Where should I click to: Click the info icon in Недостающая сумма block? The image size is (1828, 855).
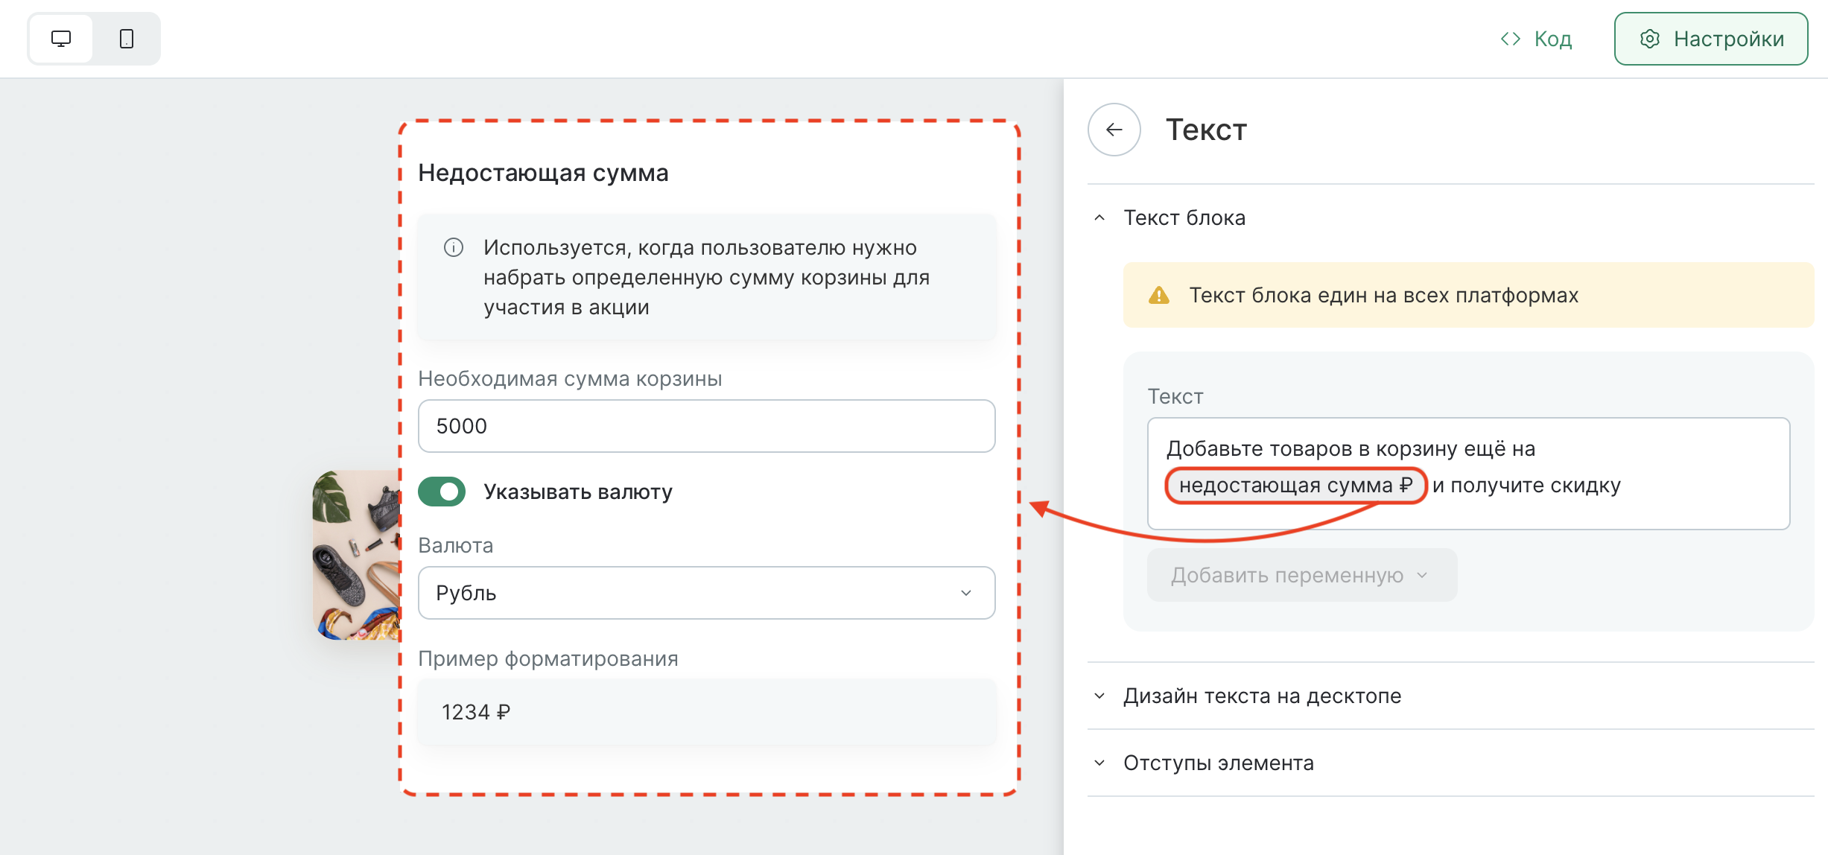(454, 248)
